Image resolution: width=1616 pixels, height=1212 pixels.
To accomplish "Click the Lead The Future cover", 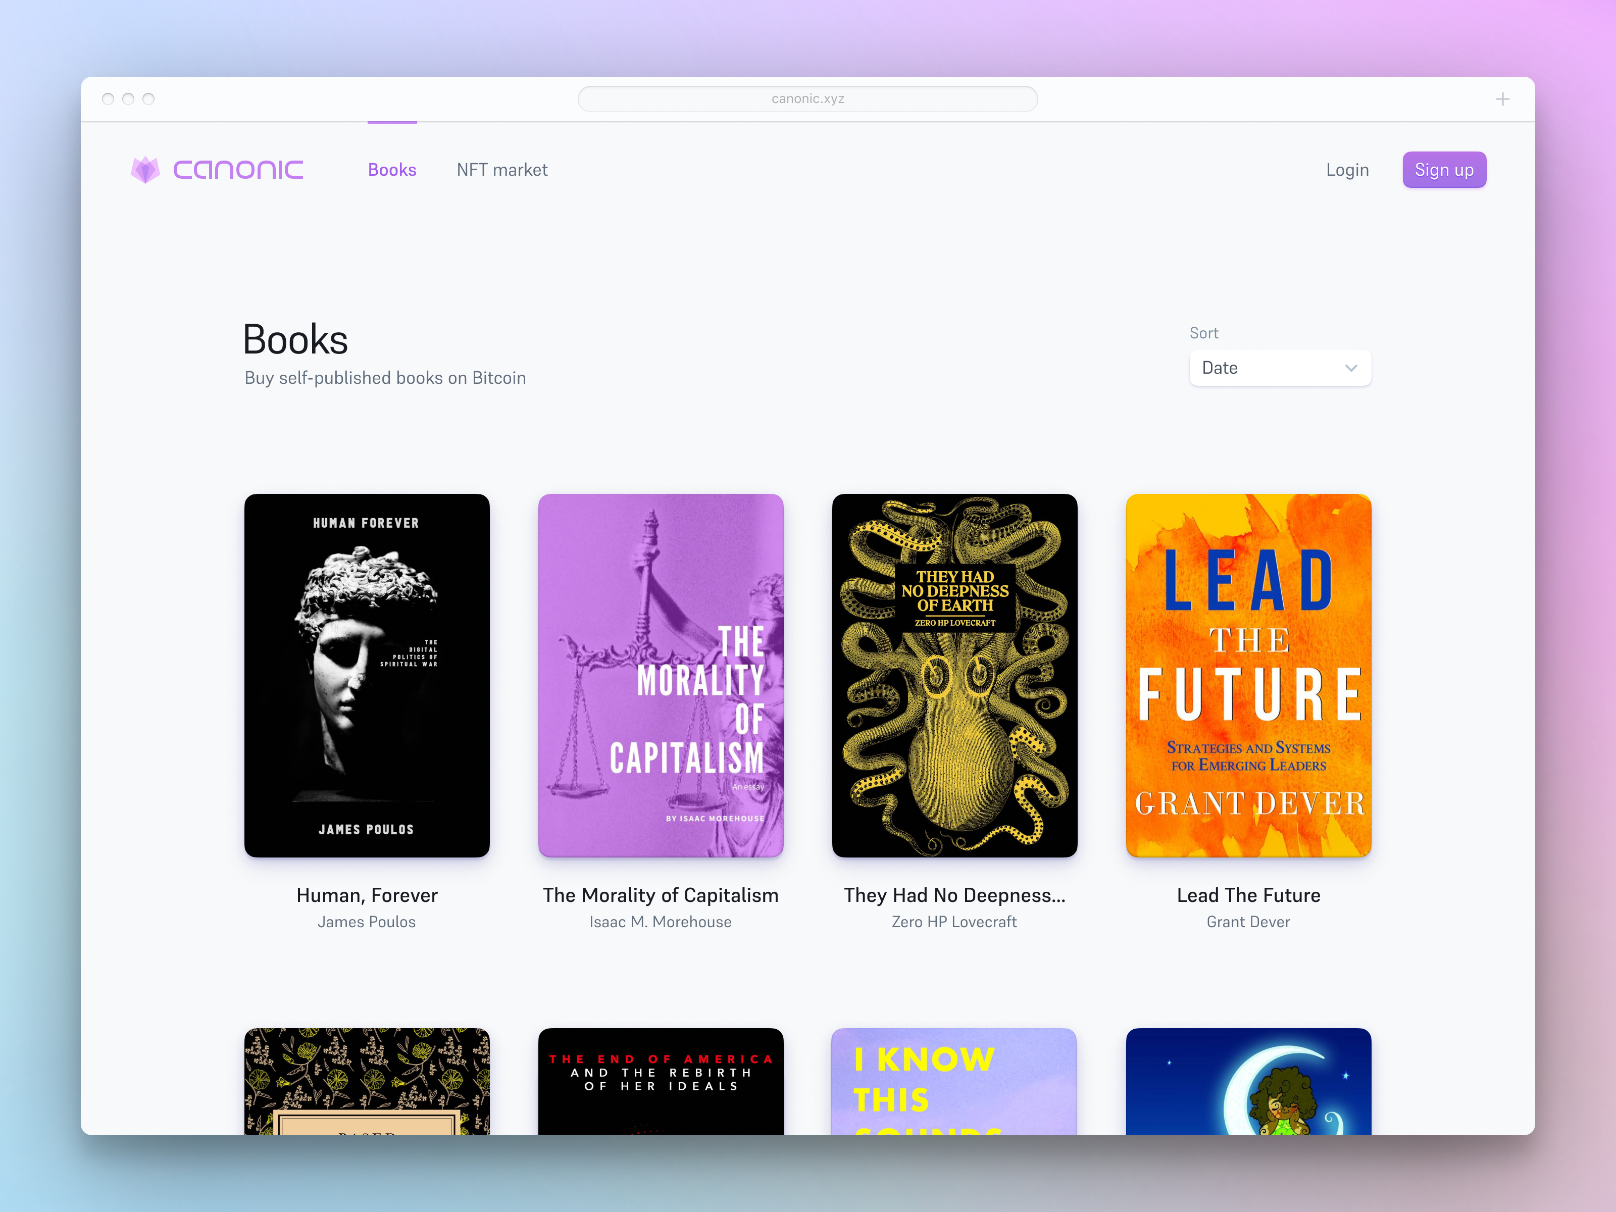I will 1248,675.
